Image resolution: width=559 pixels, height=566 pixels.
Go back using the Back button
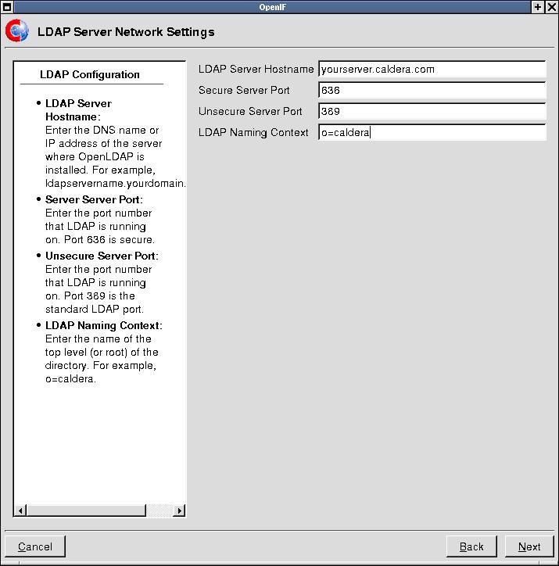click(471, 546)
